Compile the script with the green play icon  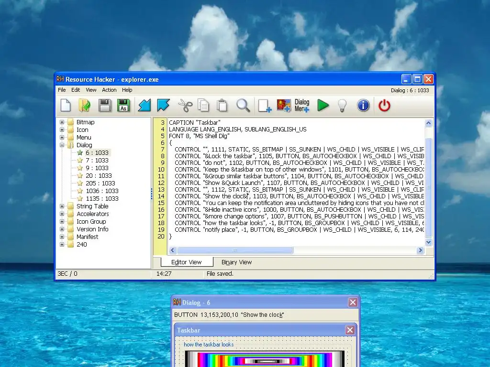(x=323, y=105)
